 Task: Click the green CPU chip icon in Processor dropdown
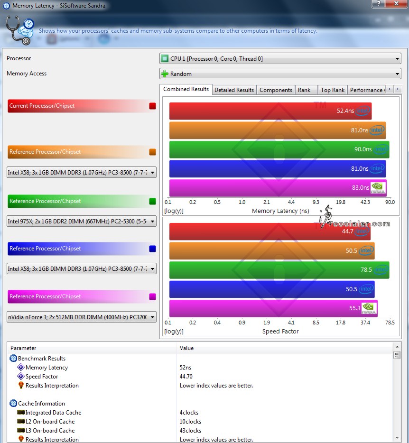coord(165,59)
